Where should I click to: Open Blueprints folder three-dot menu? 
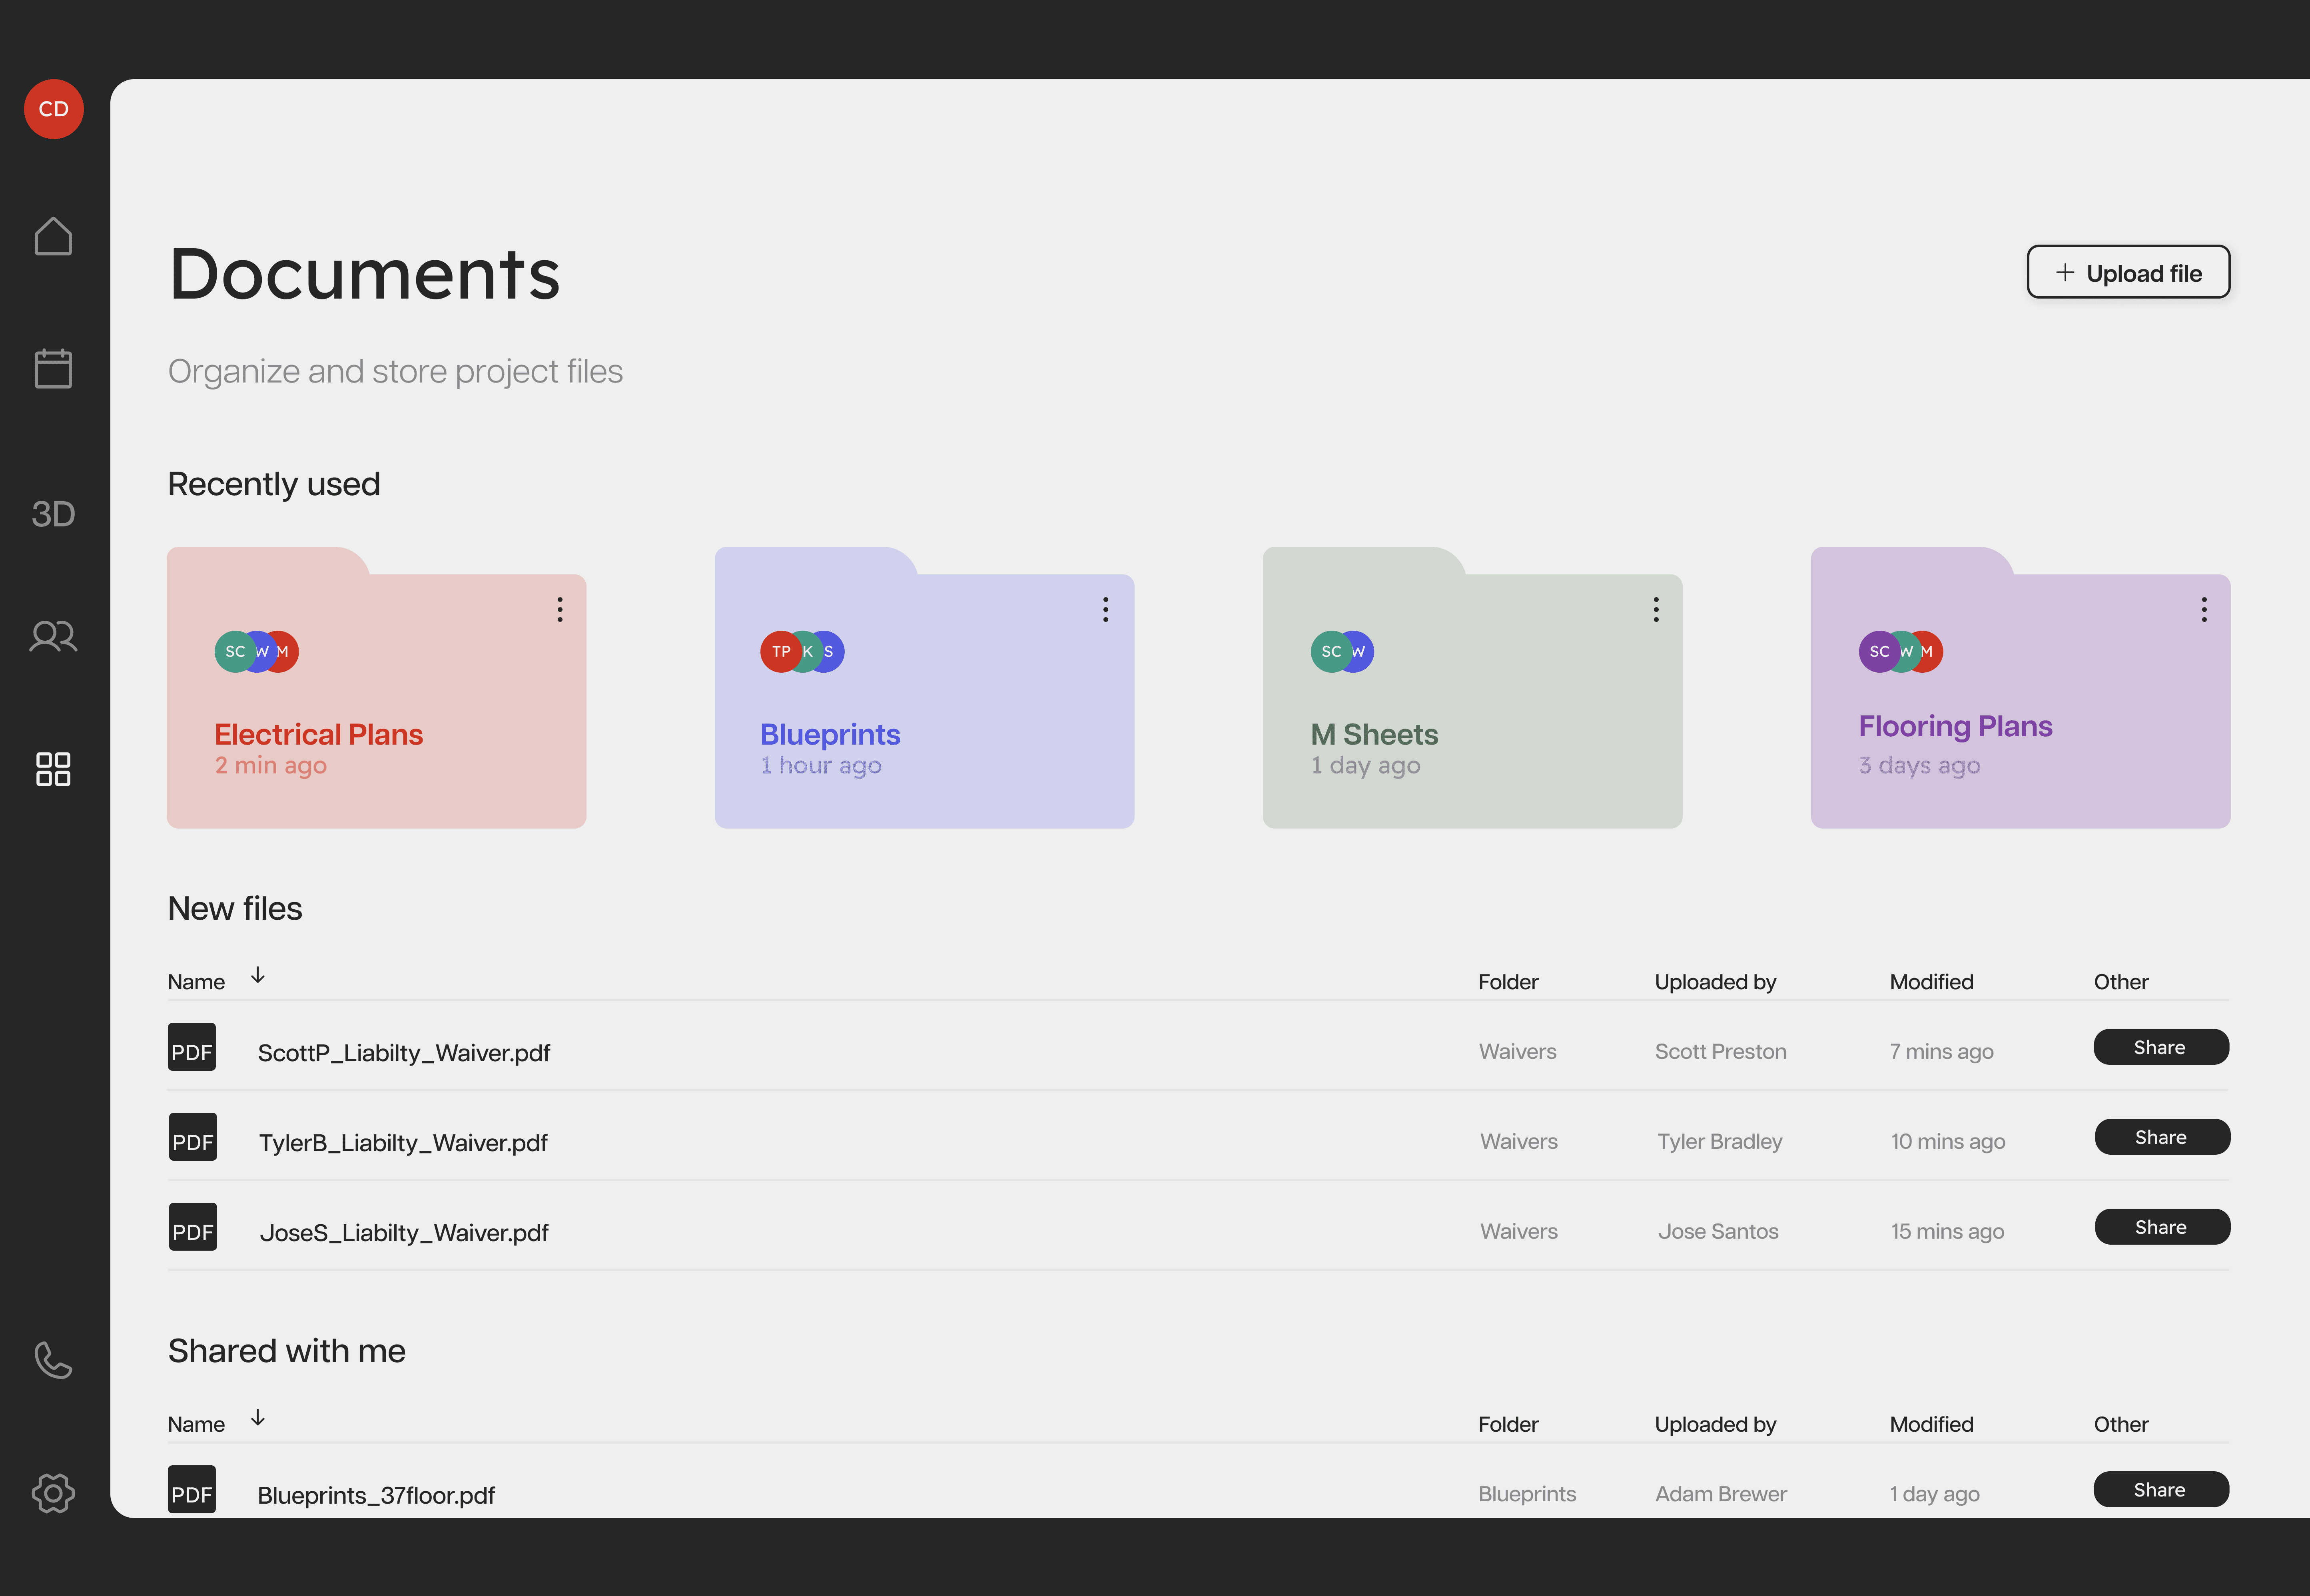[x=1105, y=610]
